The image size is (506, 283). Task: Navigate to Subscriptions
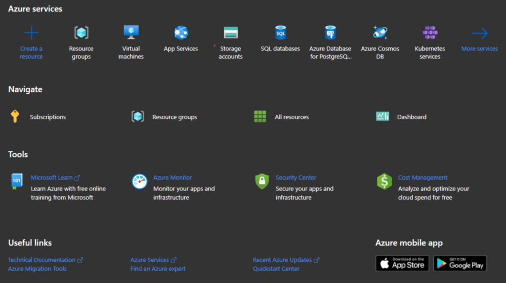pos(47,117)
